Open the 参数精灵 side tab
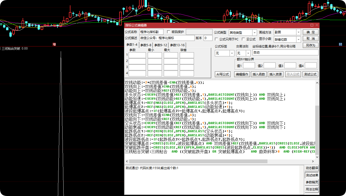The height and width of the screenshot is (196, 346). 312,182
